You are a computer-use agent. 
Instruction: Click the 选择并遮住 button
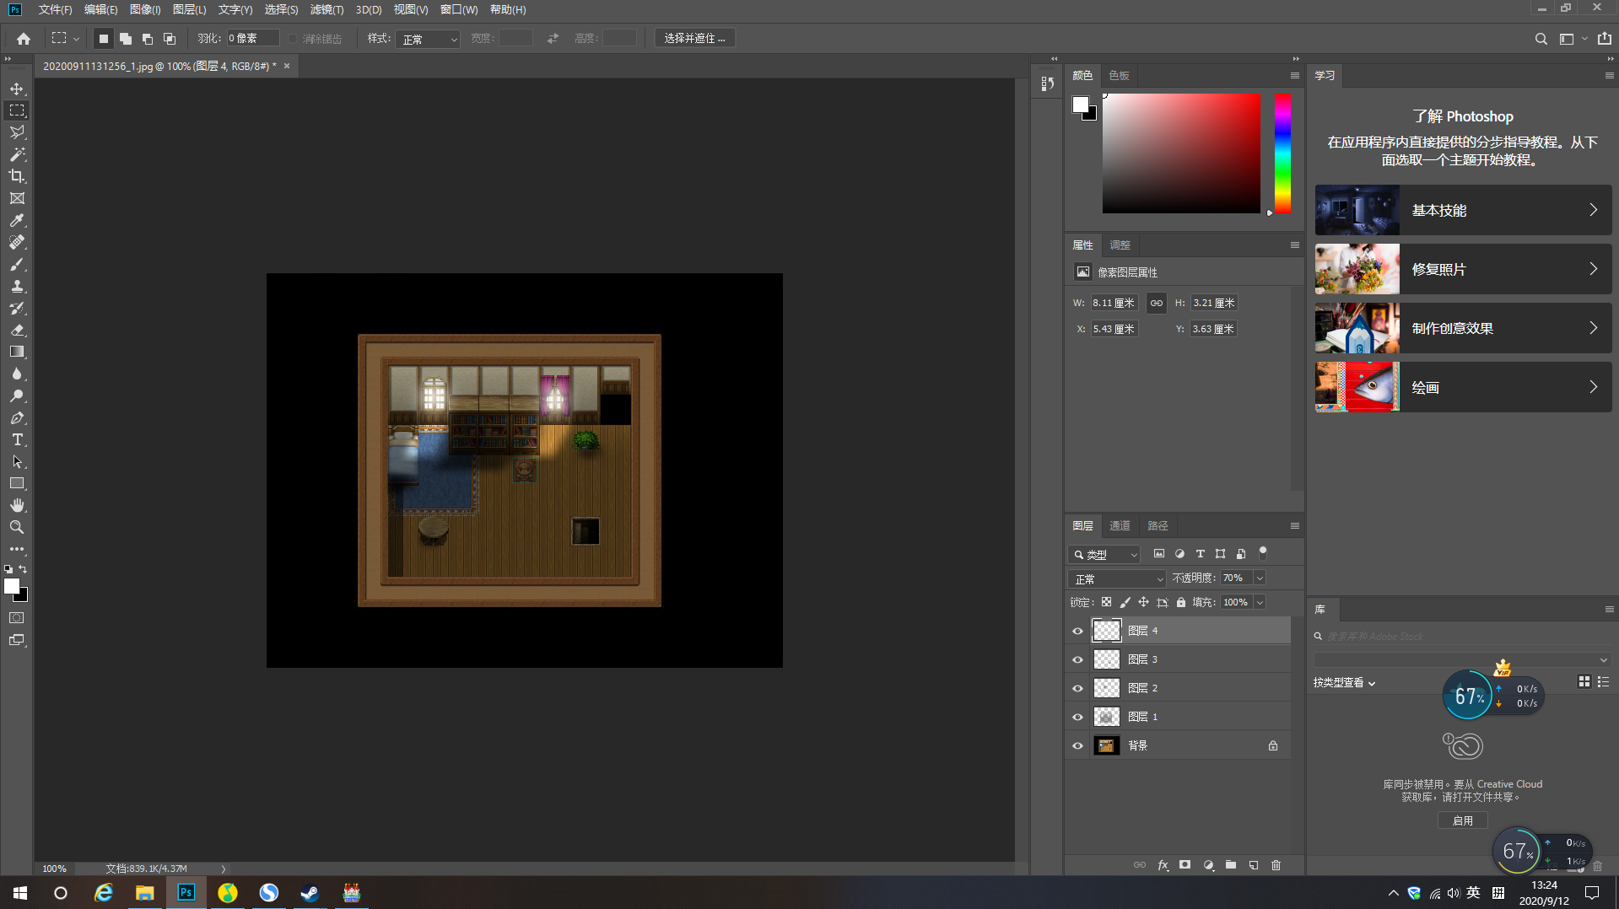(x=694, y=38)
